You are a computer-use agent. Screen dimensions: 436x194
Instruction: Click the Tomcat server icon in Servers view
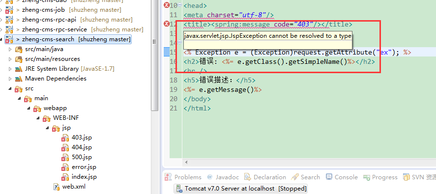pos(179,189)
